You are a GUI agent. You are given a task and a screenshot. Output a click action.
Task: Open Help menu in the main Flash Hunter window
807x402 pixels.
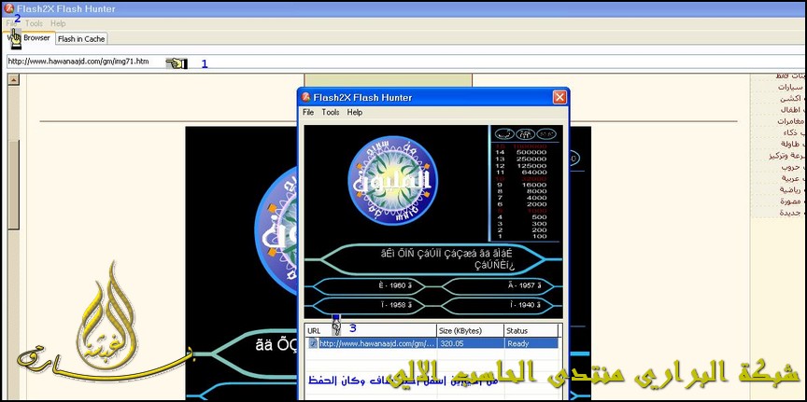(58, 23)
